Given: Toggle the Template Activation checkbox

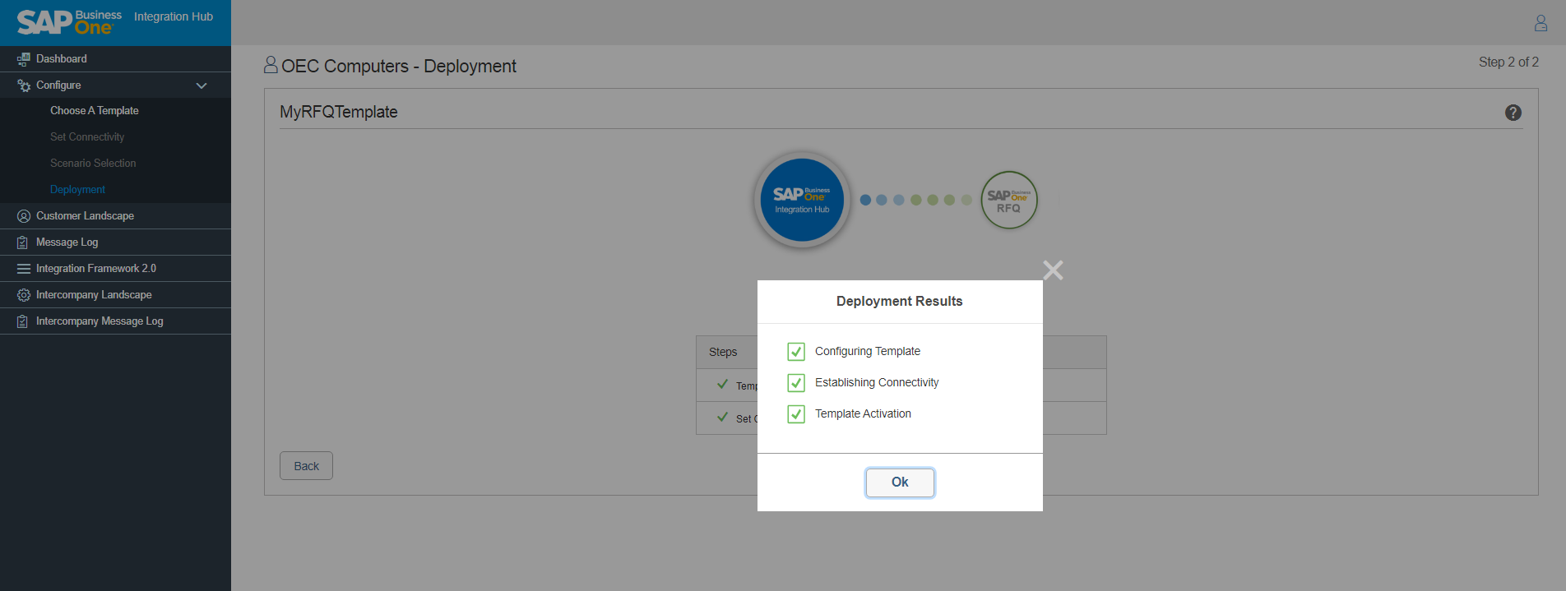Looking at the screenshot, I should 795,414.
